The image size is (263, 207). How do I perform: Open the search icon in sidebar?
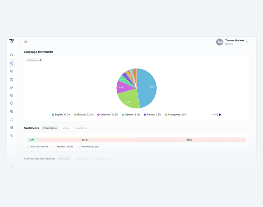click(x=12, y=55)
